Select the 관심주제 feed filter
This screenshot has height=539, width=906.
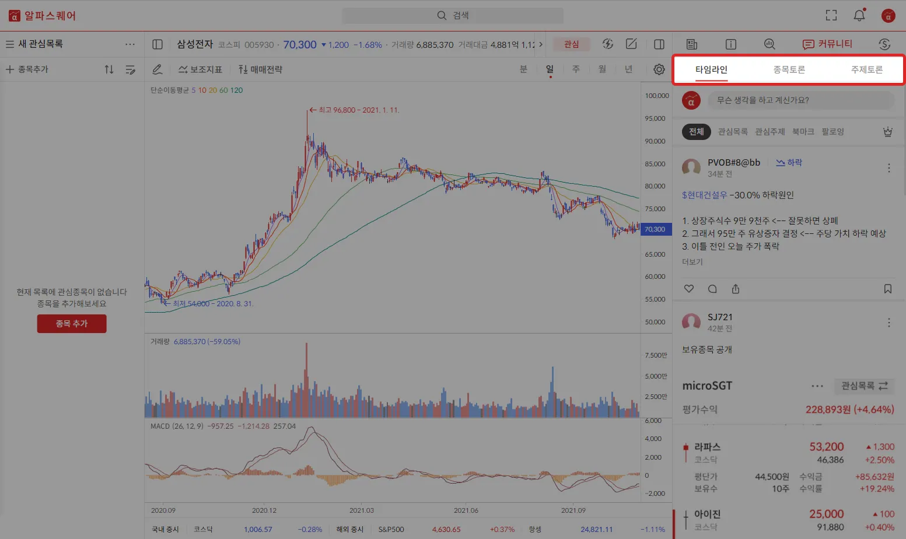click(x=770, y=132)
